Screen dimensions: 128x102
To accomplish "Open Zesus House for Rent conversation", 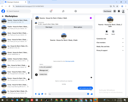I will coord(15,41).
